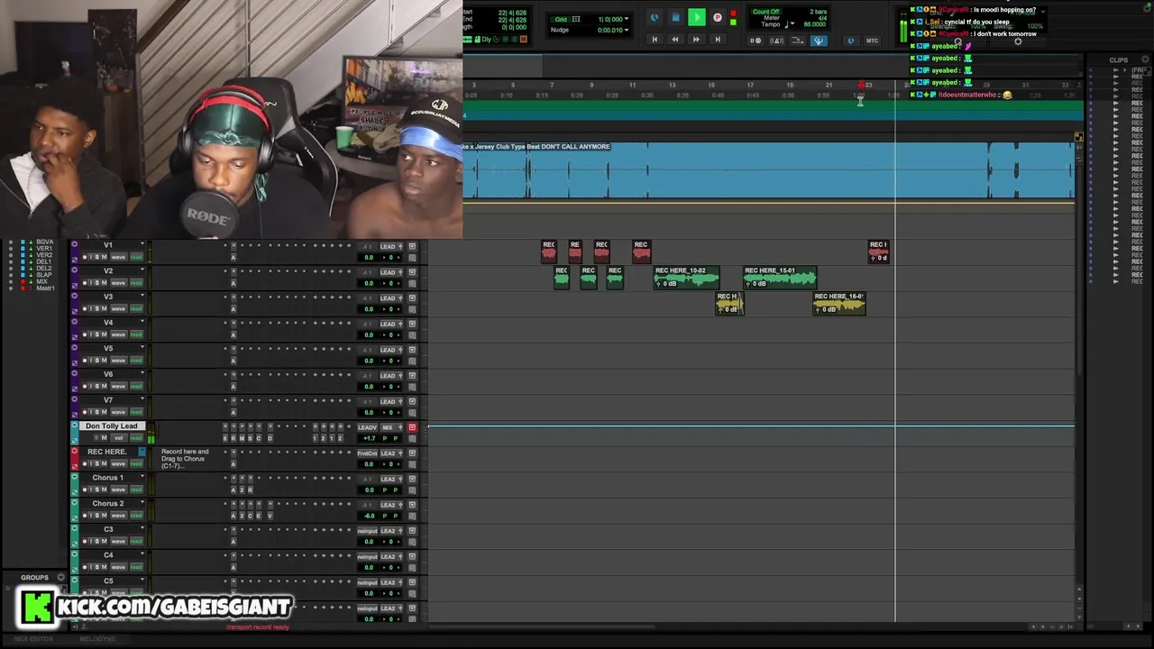
Task: Click the Rewind transport button
Action: coord(675,40)
